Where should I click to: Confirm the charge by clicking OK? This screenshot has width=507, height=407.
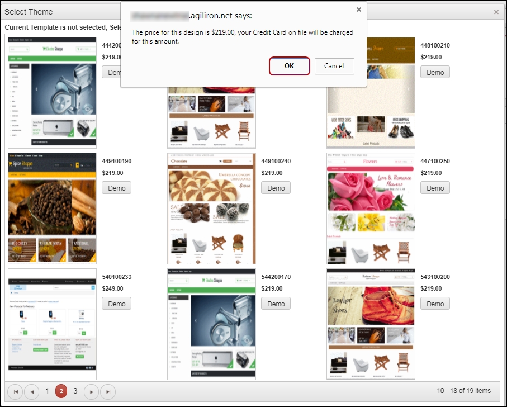pyautogui.click(x=289, y=66)
